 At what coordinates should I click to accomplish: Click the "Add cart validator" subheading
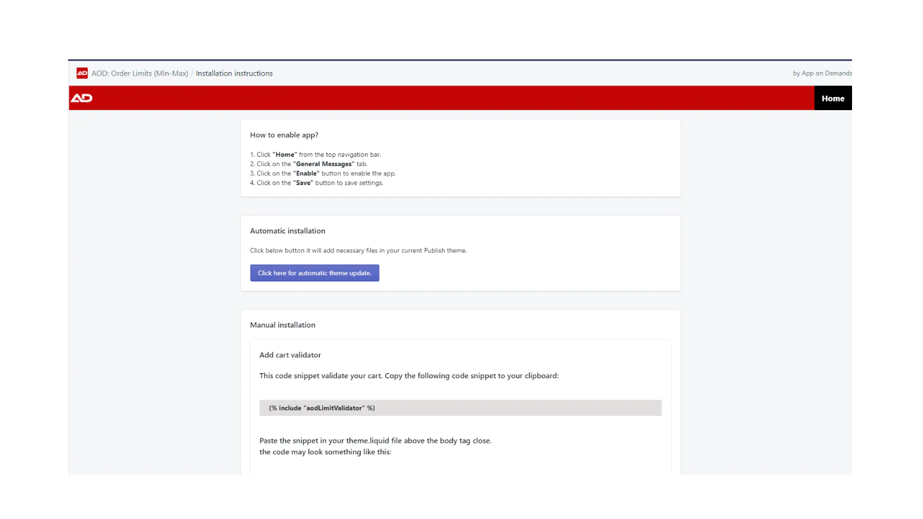point(290,355)
